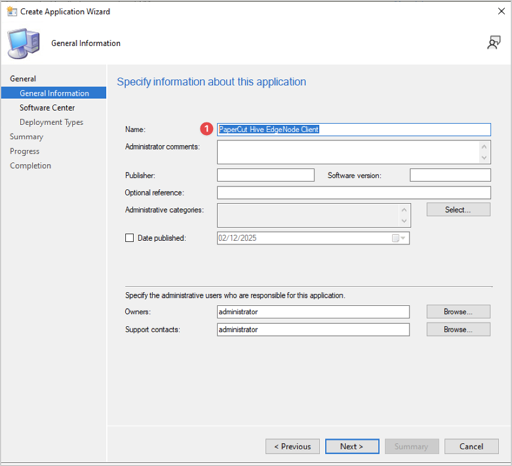Click the Owners field
The image size is (512, 466).
click(313, 312)
